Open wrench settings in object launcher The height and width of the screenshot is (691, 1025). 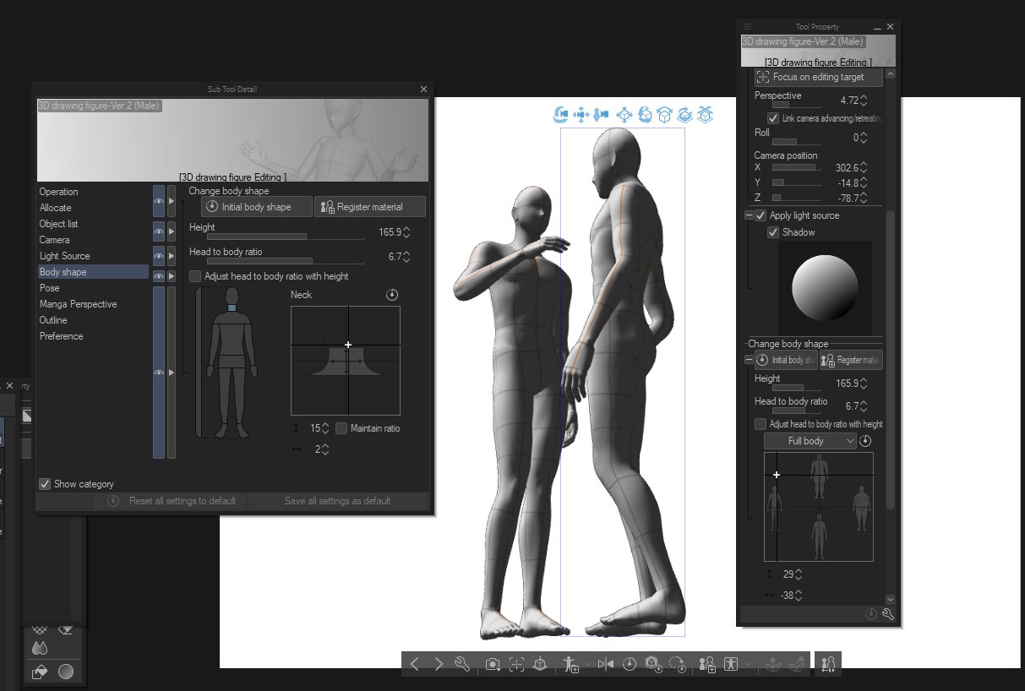click(462, 664)
